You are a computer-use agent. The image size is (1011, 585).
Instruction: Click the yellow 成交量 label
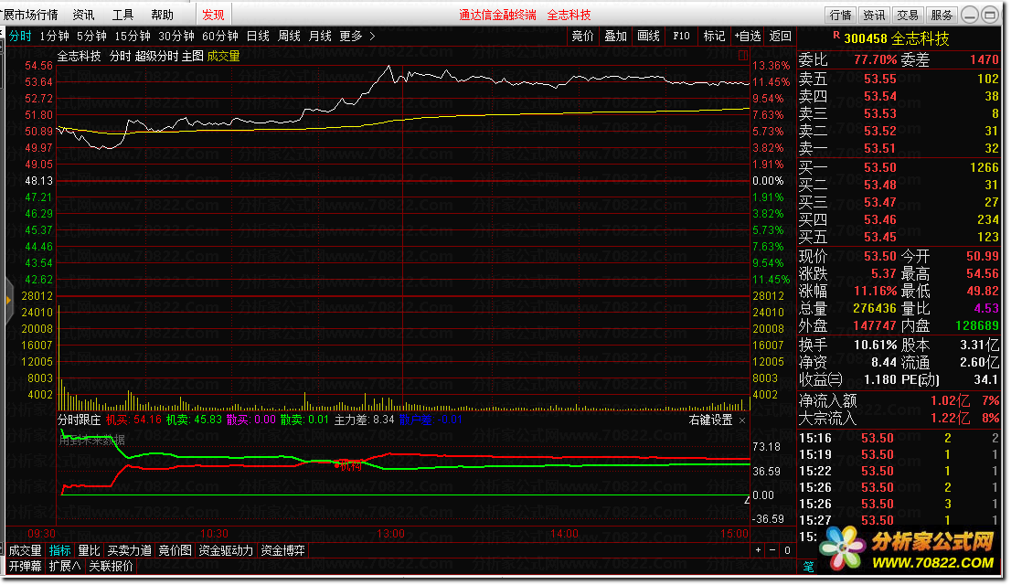point(223,56)
